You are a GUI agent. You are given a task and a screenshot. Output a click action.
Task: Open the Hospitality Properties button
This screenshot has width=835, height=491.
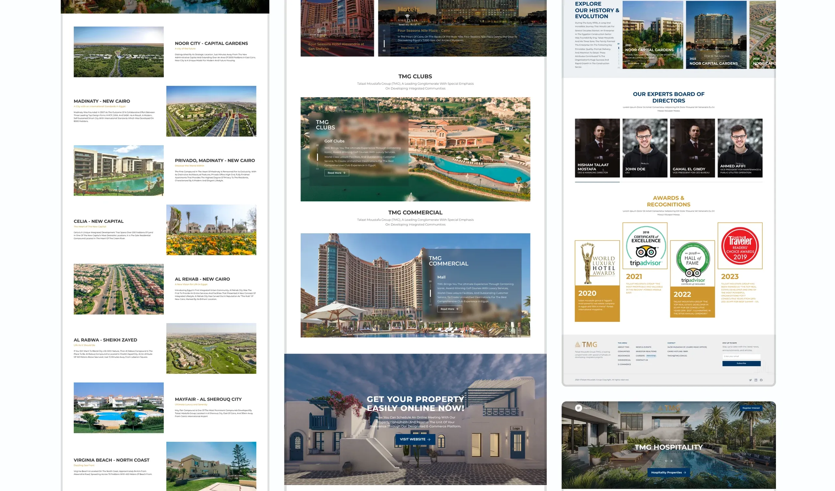click(668, 472)
